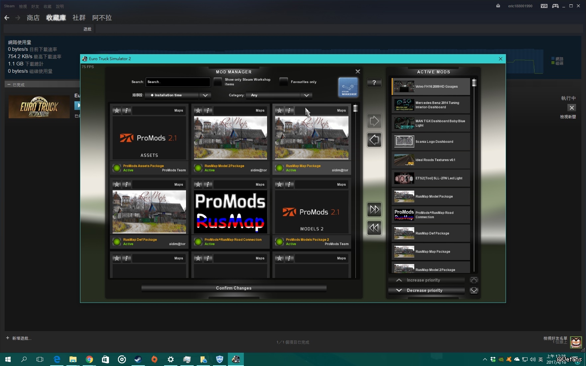Enable Show only Steam Workshop items
The width and height of the screenshot is (586, 366).
pyautogui.click(x=218, y=82)
